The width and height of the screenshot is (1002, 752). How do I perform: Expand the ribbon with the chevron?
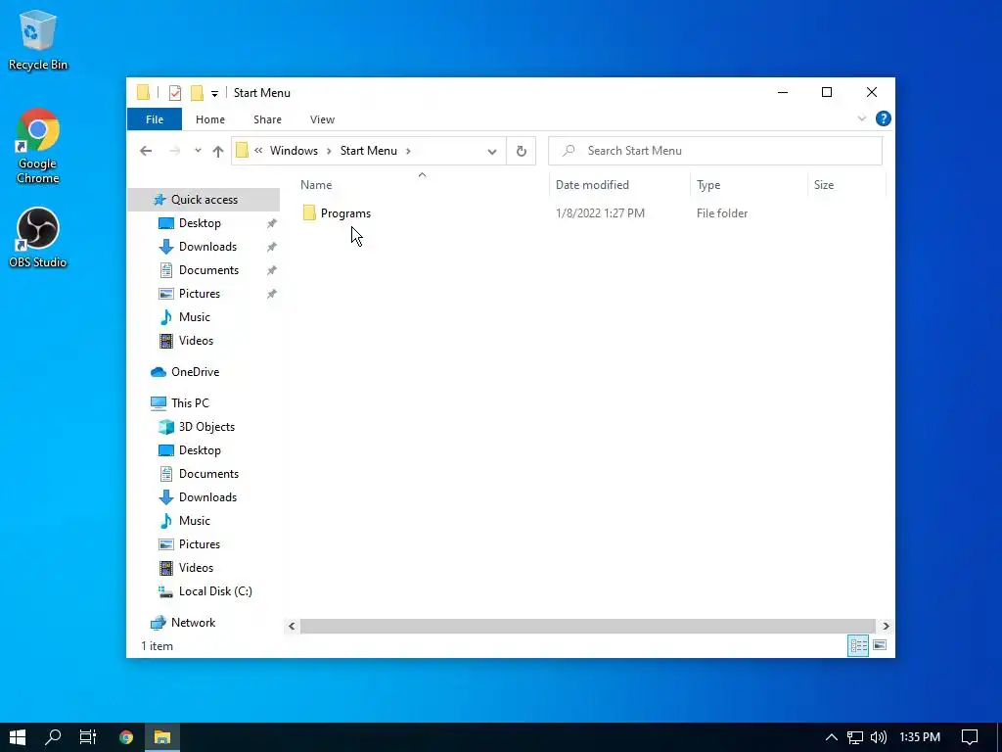point(861,118)
